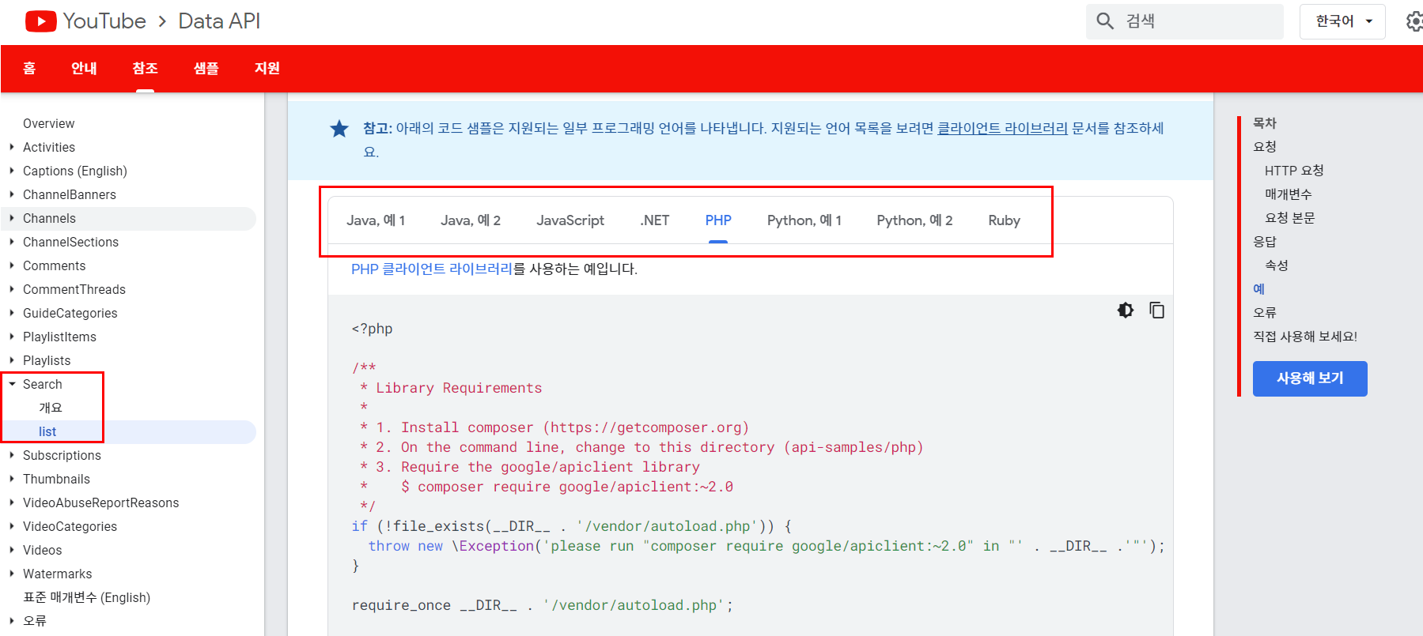The height and width of the screenshot is (636, 1423).
Task: Open Watermarks in sidebar
Action: point(57,574)
